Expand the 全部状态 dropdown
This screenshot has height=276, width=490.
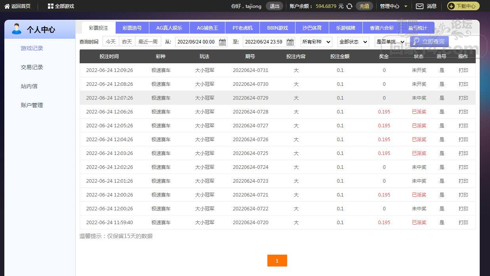353,42
